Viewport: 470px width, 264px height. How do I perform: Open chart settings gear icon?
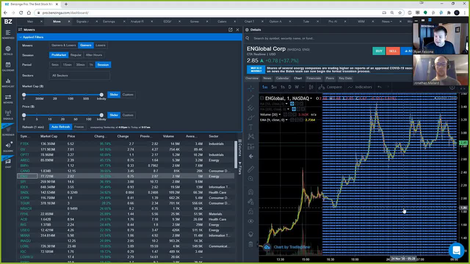tap(452, 88)
